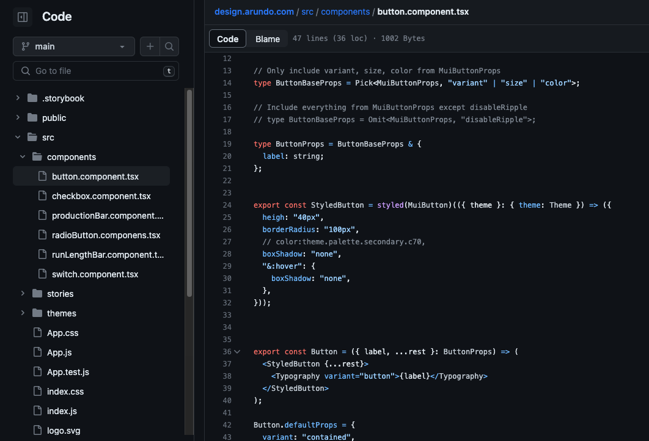Open the search magnifier icon next to plus

point(169,46)
